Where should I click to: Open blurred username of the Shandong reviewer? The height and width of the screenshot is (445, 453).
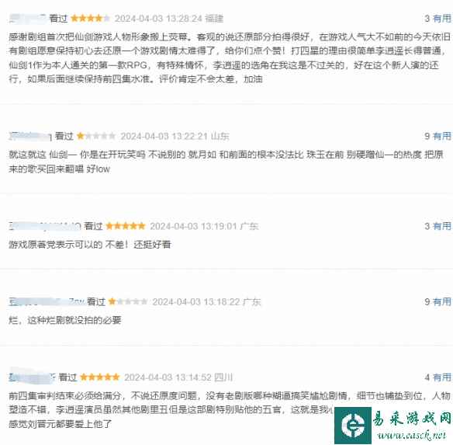click(30, 136)
